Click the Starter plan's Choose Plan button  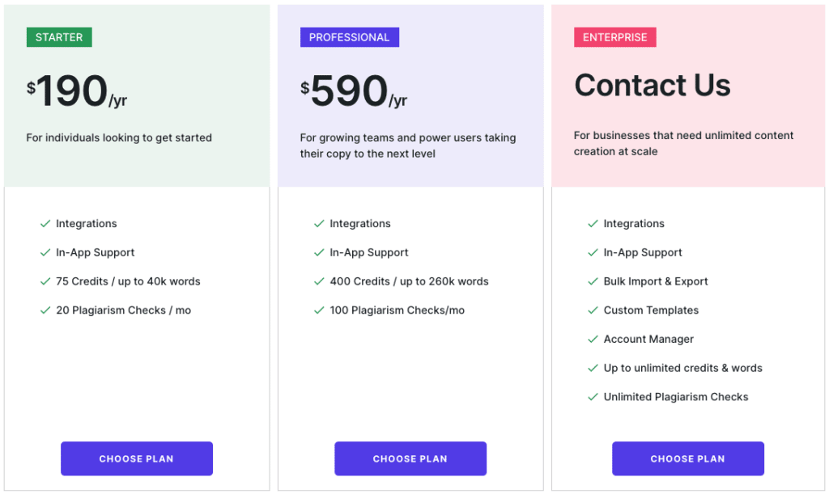[x=136, y=458]
